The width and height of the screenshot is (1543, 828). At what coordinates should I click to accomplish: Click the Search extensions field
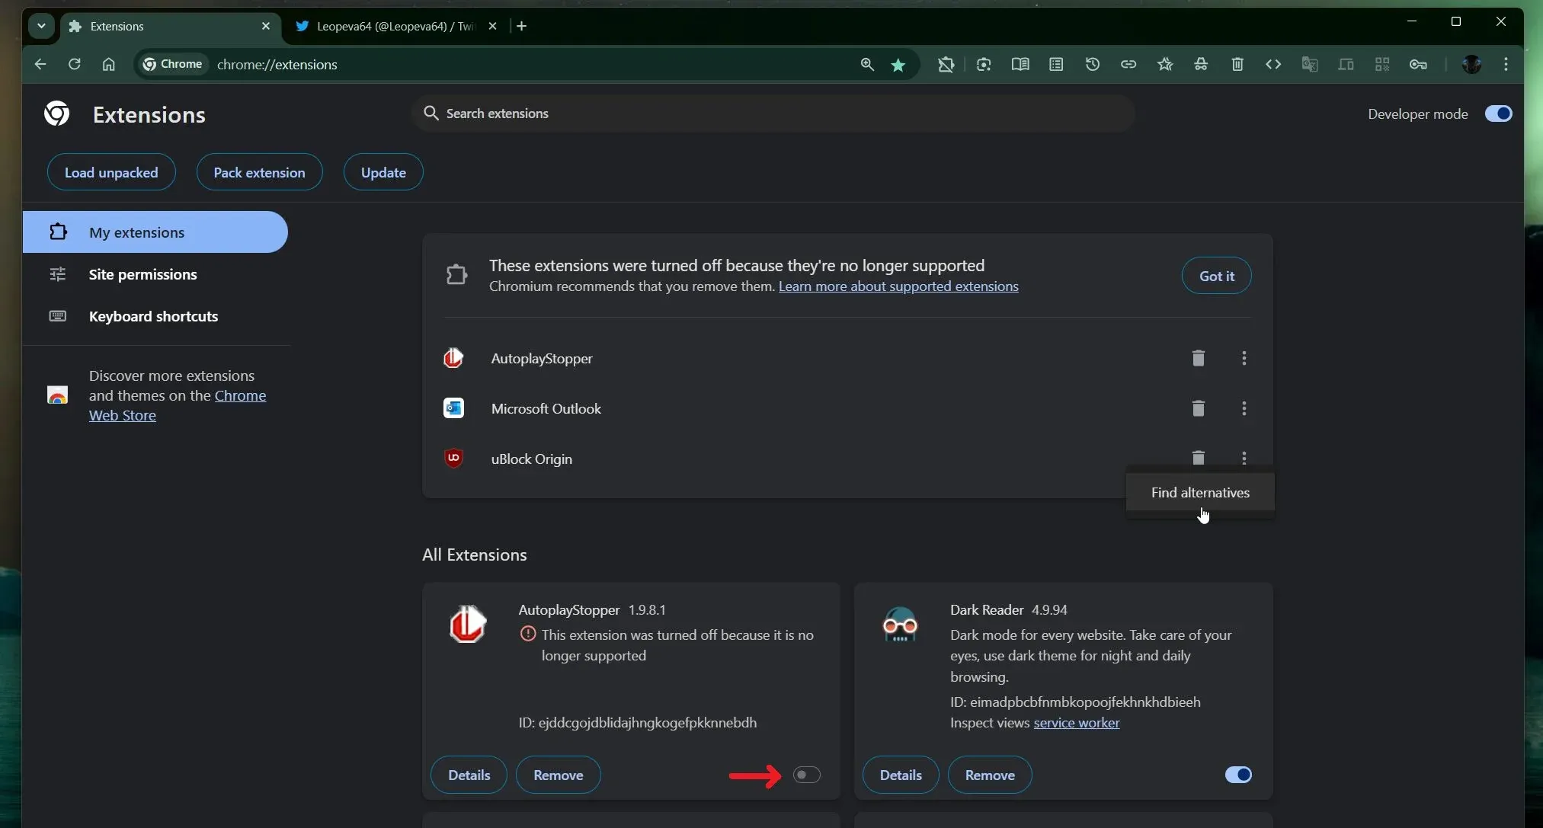[x=772, y=113]
